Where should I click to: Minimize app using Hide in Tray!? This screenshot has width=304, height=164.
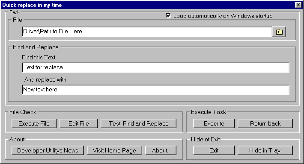coord(265,150)
